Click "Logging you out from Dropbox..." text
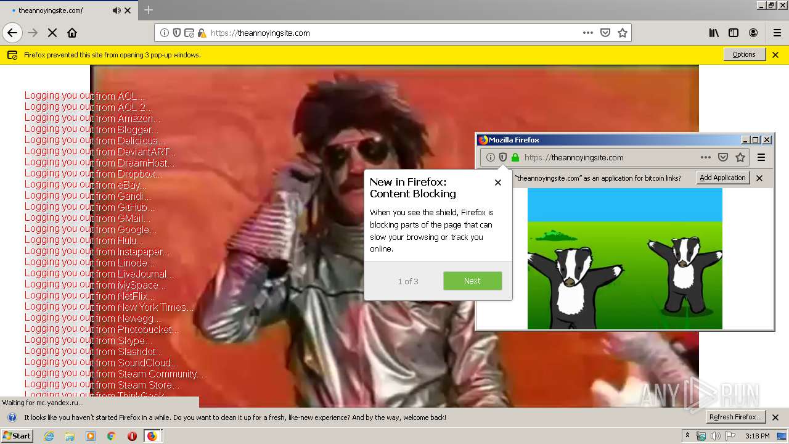This screenshot has width=789, height=444. 93,173
